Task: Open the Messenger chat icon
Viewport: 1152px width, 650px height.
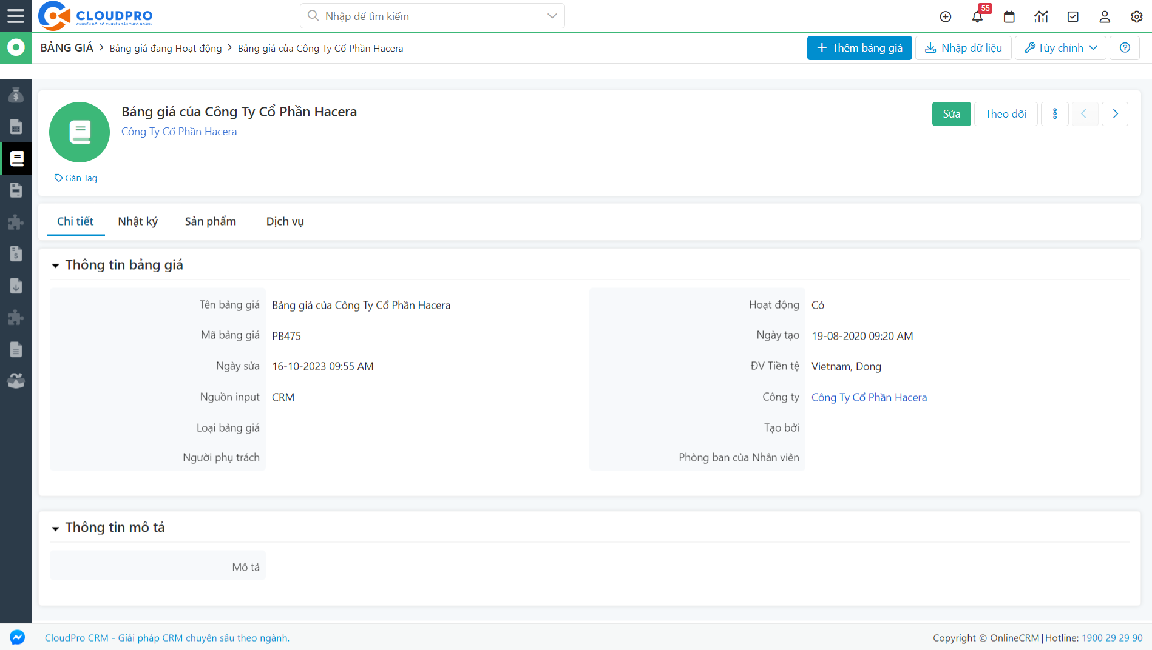Action: [x=17, y=637]
